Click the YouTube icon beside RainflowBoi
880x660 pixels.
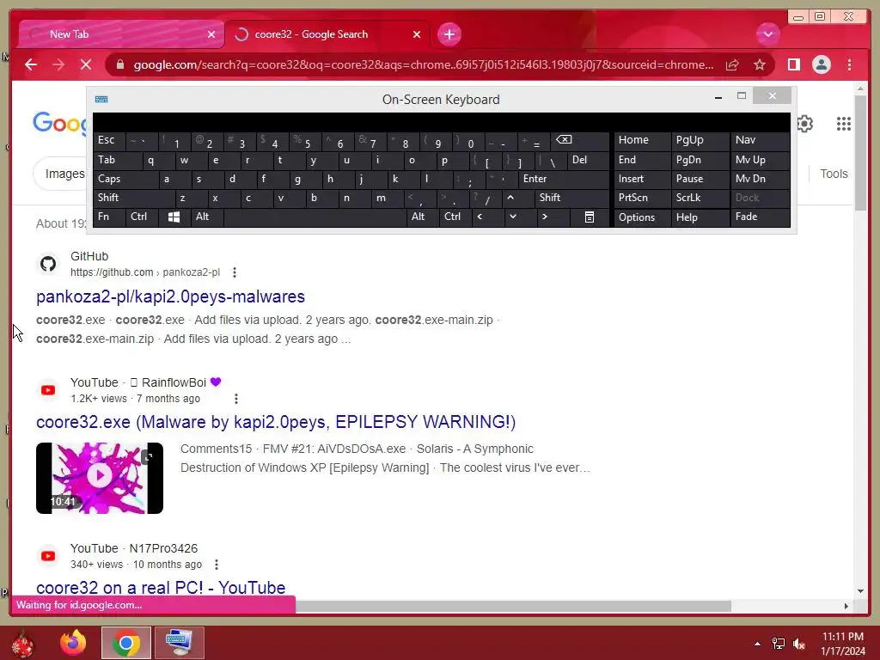[48, 390]
